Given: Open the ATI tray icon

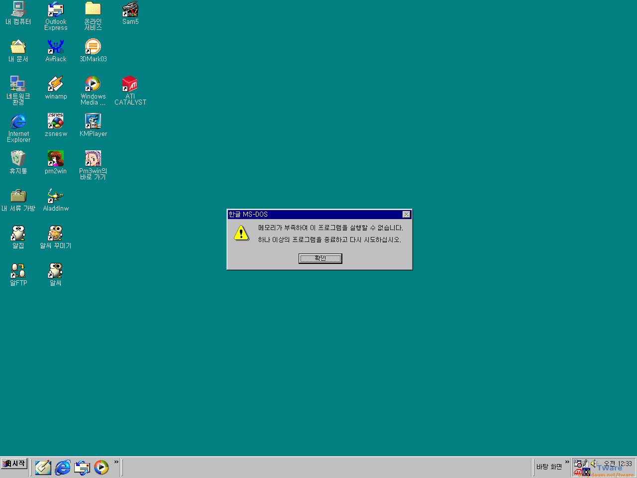Looking at the screenshot, I should [578, 472].
